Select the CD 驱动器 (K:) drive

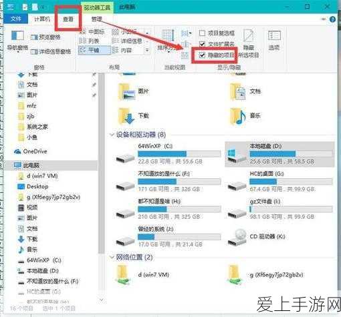coord(256,237)
